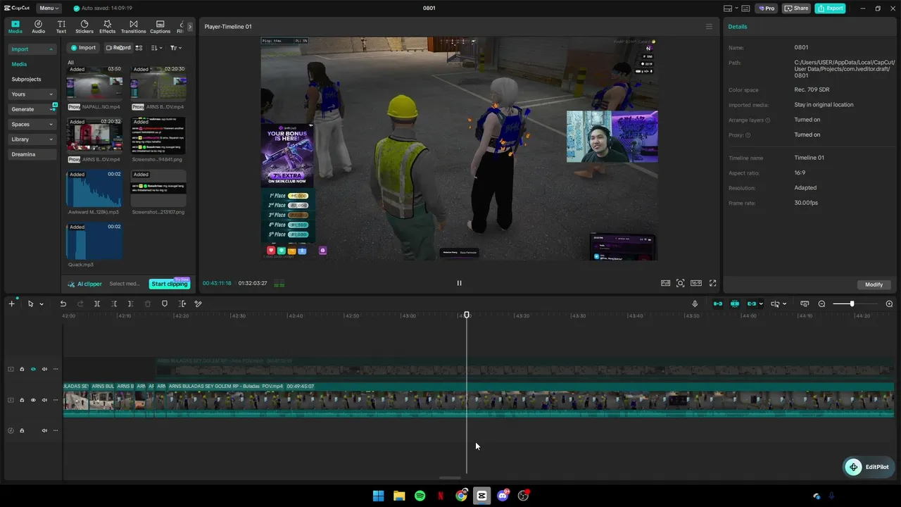The height and width of the screenshot is (507, 901).
Task: Undo the last edit
Action: tap(63, 303)
